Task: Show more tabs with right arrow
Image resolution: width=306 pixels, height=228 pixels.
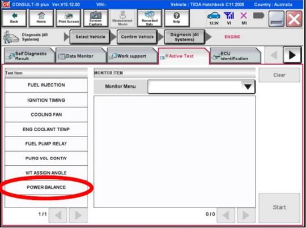Action: [292, 55]
